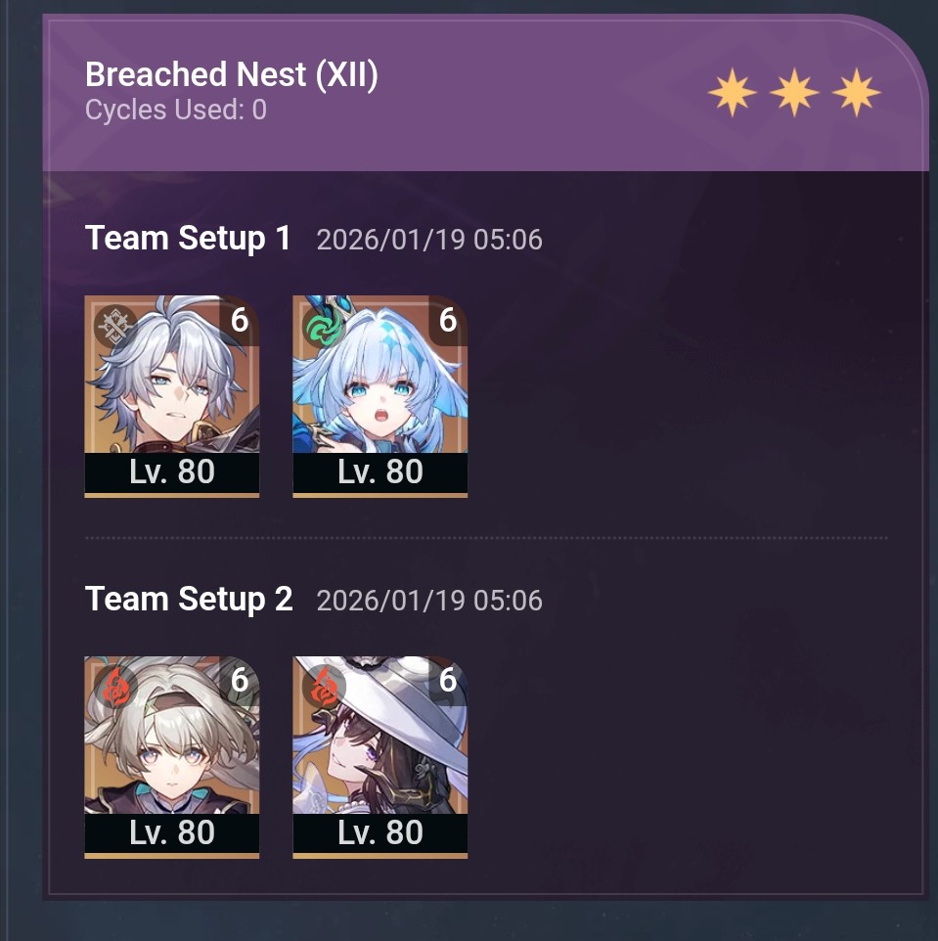Image resolution: width=938 pixels, height=941 pixels.
Task: Click the middle gold star rating icon
Action: click(x=794, y=92)
